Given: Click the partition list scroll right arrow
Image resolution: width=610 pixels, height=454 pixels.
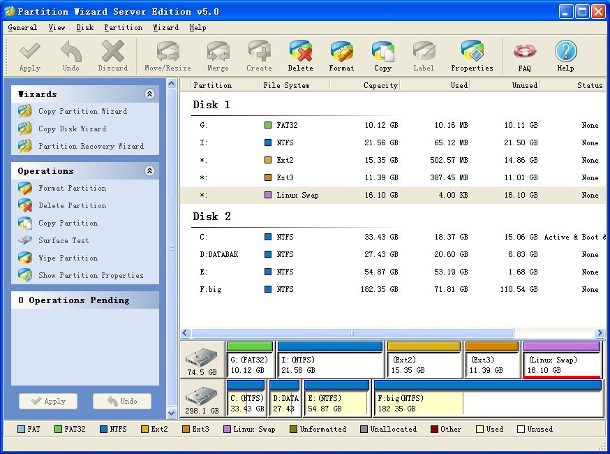Looking at the screenshot, I should tap(600, 333).
